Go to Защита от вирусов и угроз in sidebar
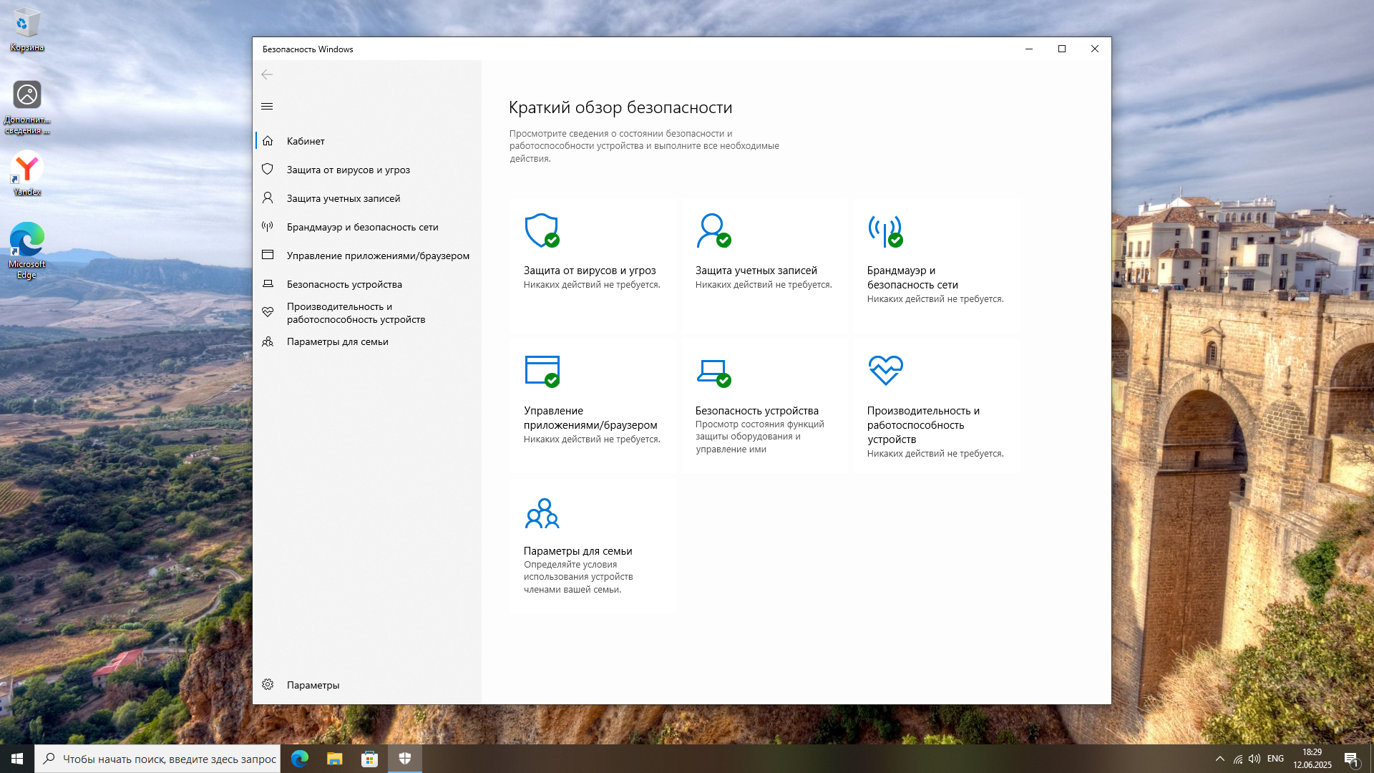Screen dimensions: 1374x773 348,170
